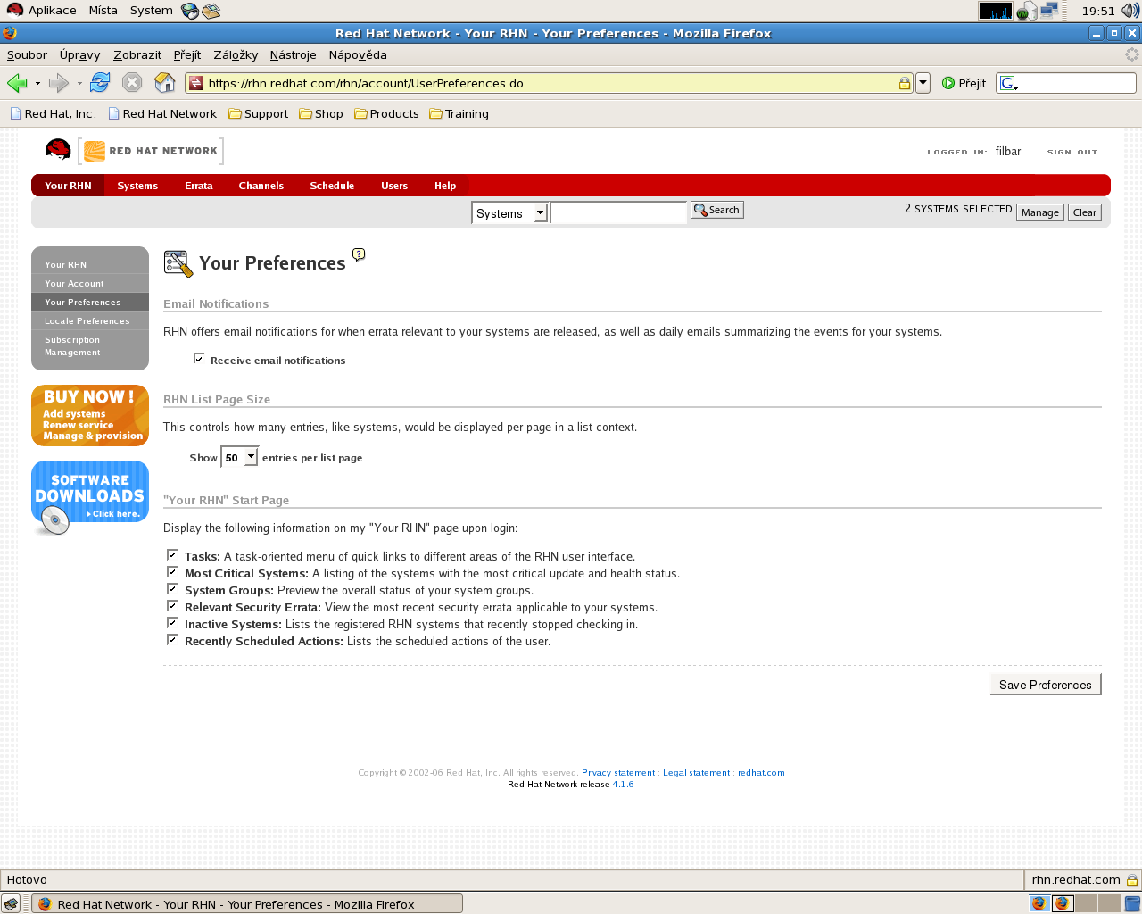The width and height of the screenshot is (1142, 914).
Task: Open the Úpravy menu
Action: point(79,54)
